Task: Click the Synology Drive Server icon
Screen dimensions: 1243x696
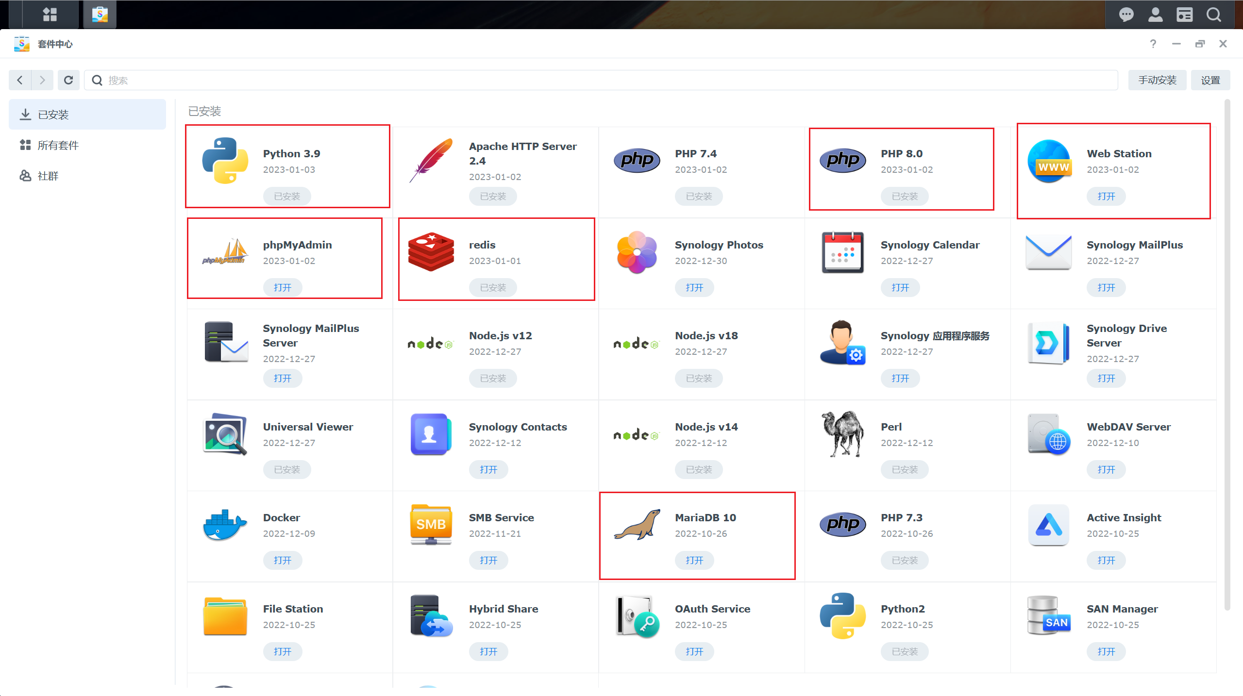Action: (1049, 343)
